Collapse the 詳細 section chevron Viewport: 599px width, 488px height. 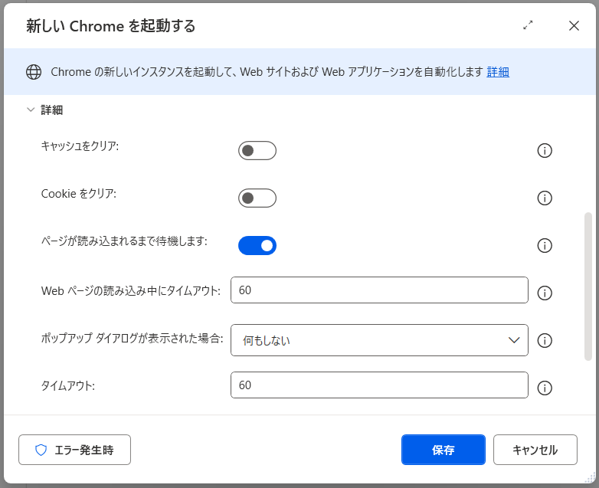pyautogui.click(x=31, y=110)
